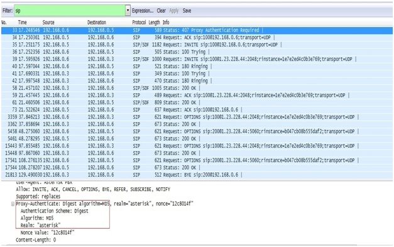The width and height of the screenshot is (394, 247).
Task: Select packet 41 Status 100 Trying
Action: [x=197, y=74]
